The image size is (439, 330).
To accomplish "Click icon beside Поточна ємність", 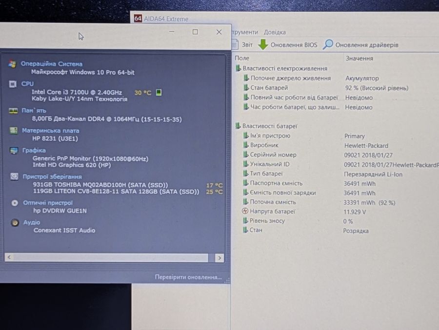I will coord(245,201).
